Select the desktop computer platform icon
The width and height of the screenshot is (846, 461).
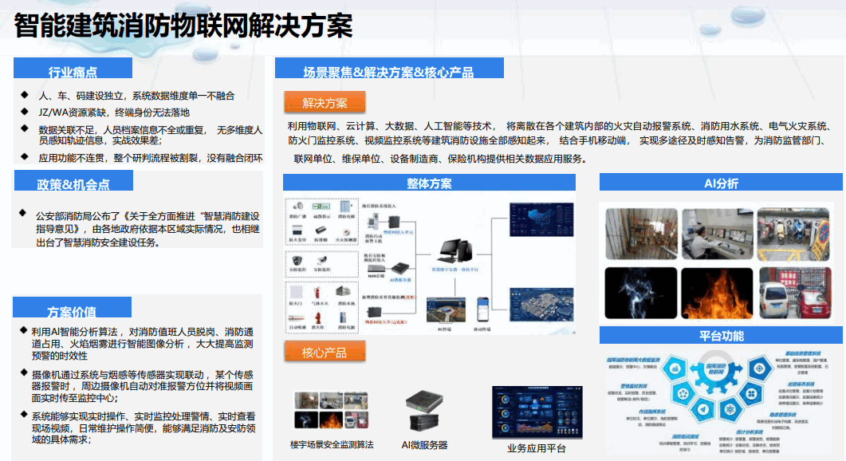454,250
